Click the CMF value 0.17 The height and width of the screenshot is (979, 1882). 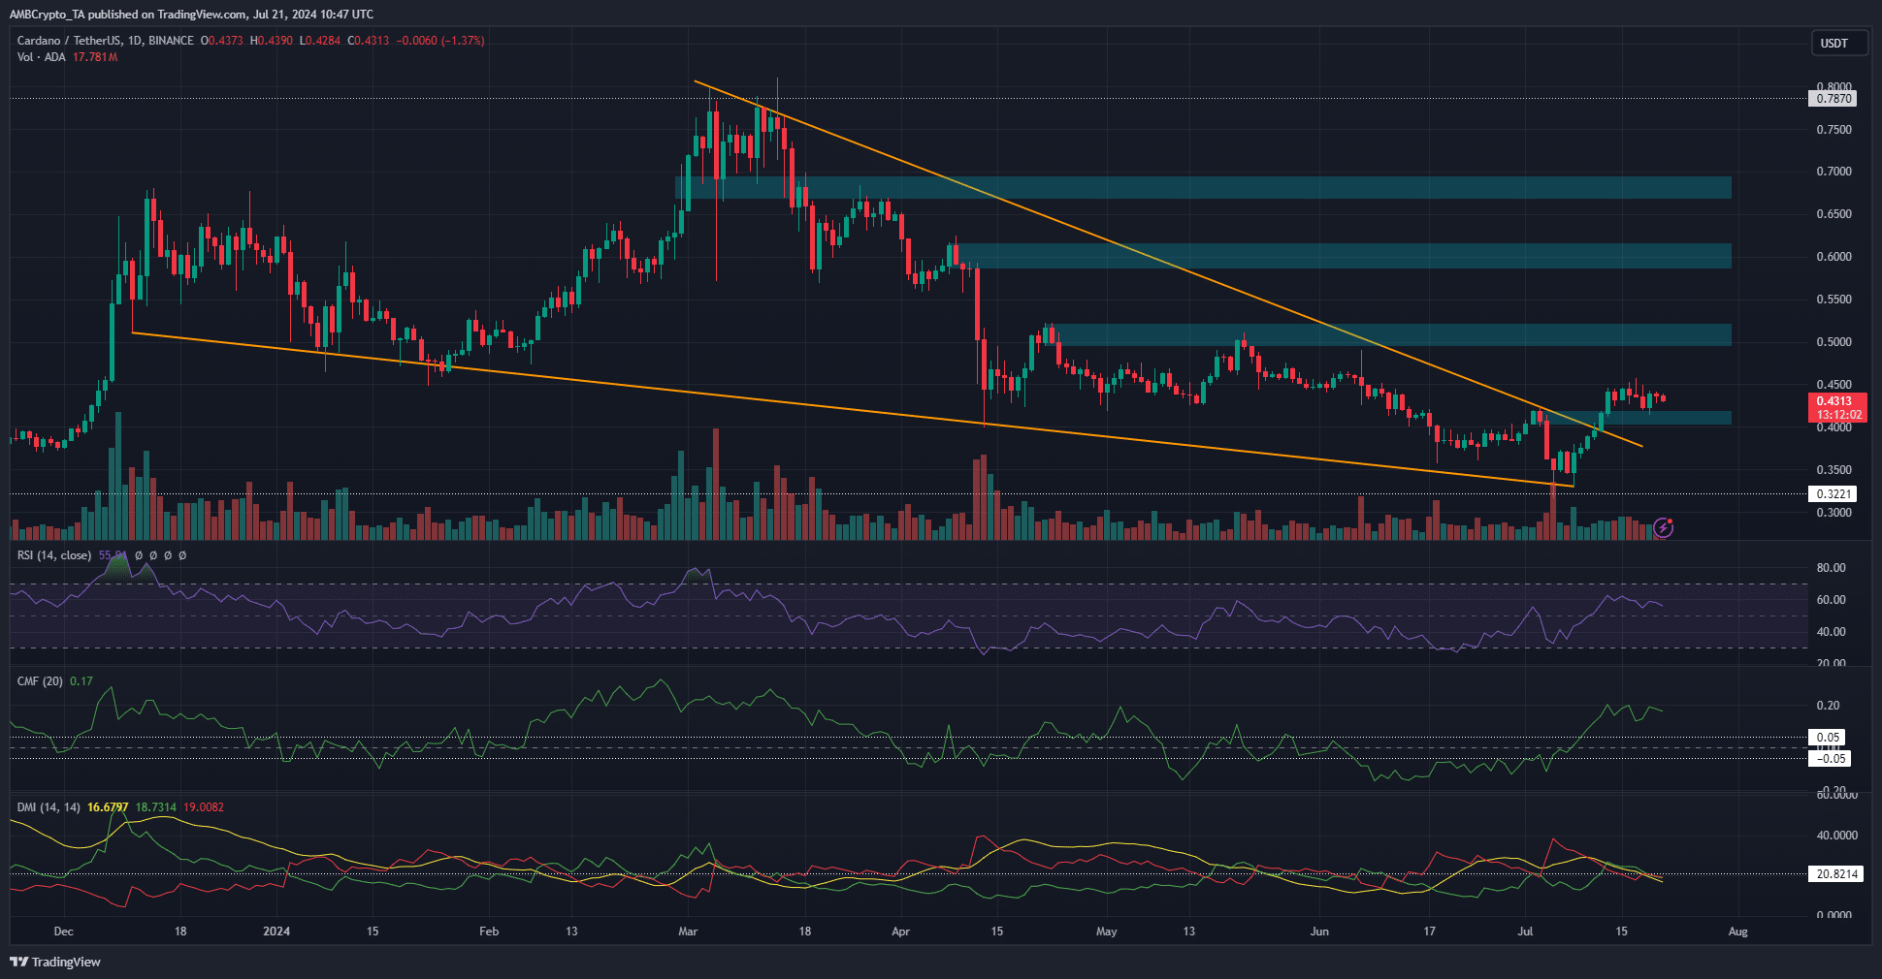tap(81, 681)
